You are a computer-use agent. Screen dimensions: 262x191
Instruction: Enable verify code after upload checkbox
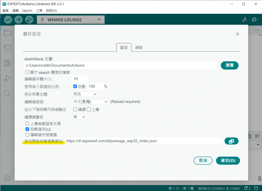pos(27,123)
